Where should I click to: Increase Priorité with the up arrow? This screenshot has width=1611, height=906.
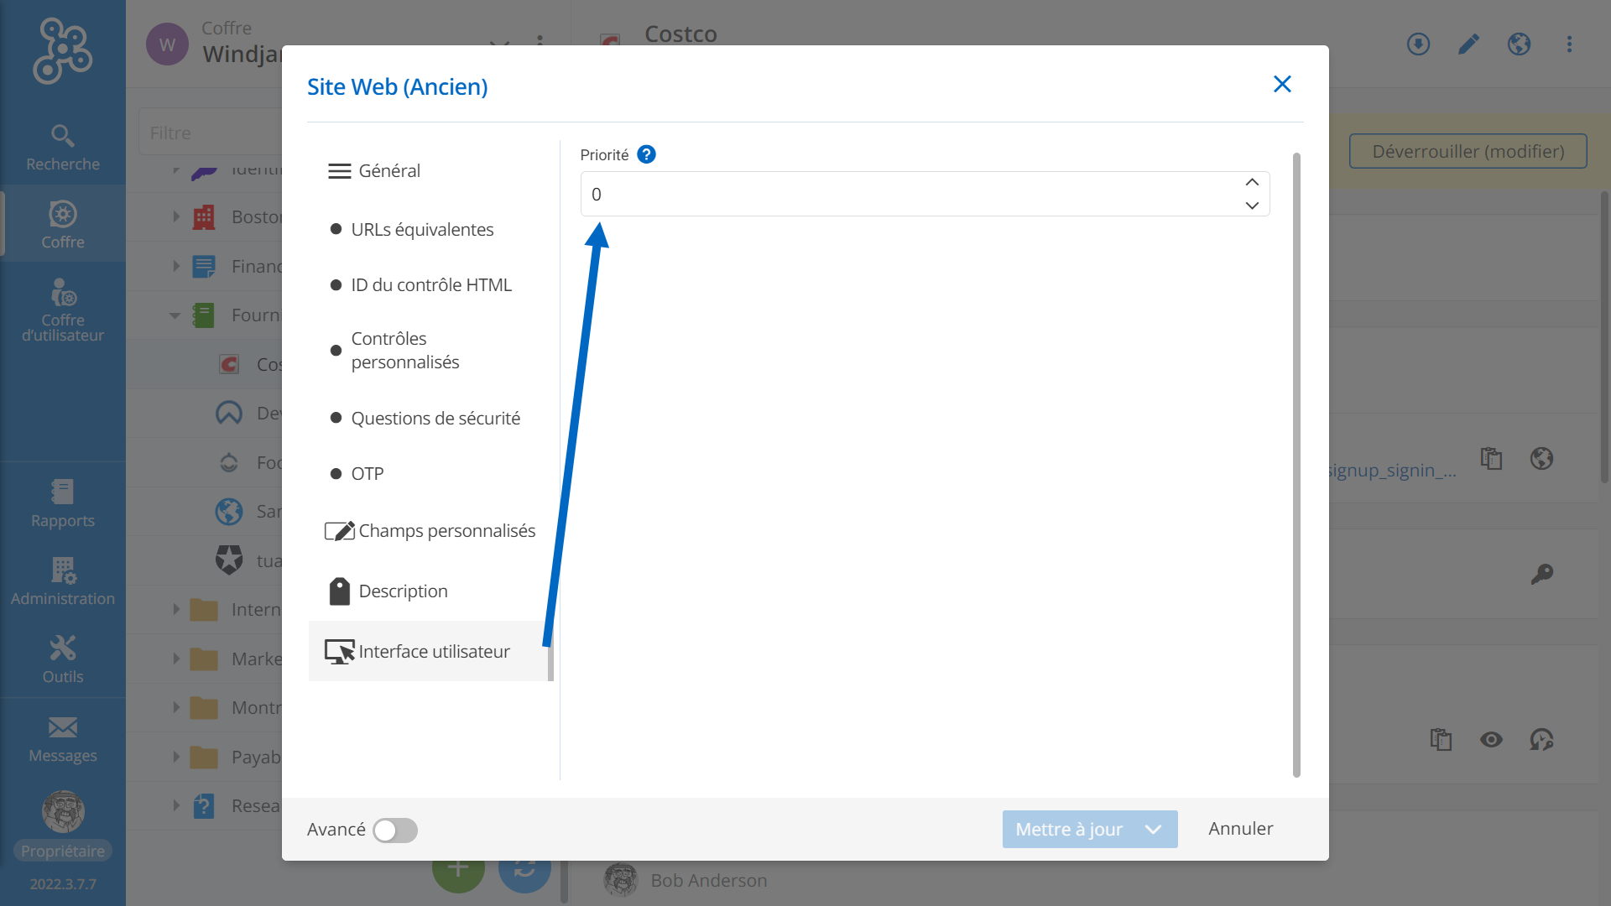pos(1252,182)
